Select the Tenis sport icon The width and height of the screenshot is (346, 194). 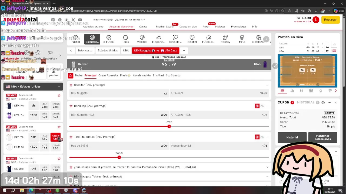pos(125,39)
